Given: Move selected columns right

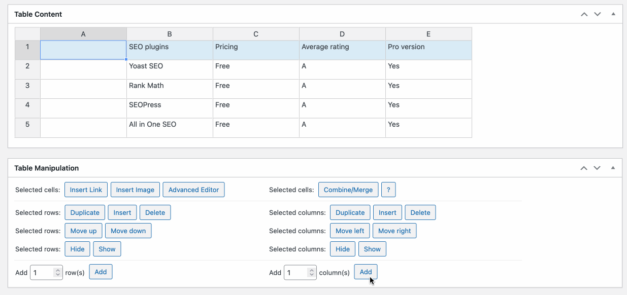Looking at the screenshot, I should click(x=394, y=231).
